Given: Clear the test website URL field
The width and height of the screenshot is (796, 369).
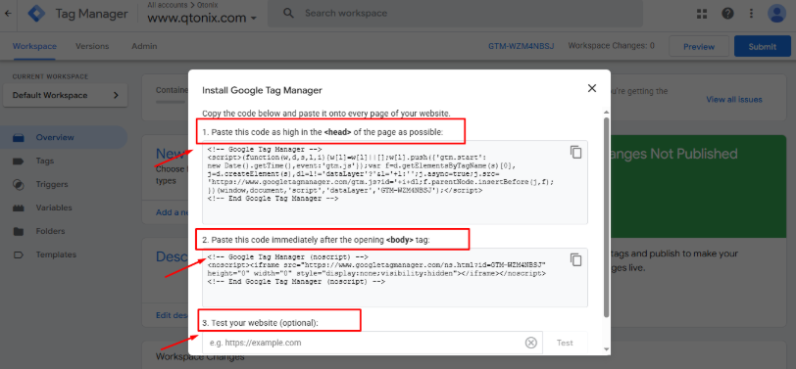Looking at the screenshot, I should 530,344.
